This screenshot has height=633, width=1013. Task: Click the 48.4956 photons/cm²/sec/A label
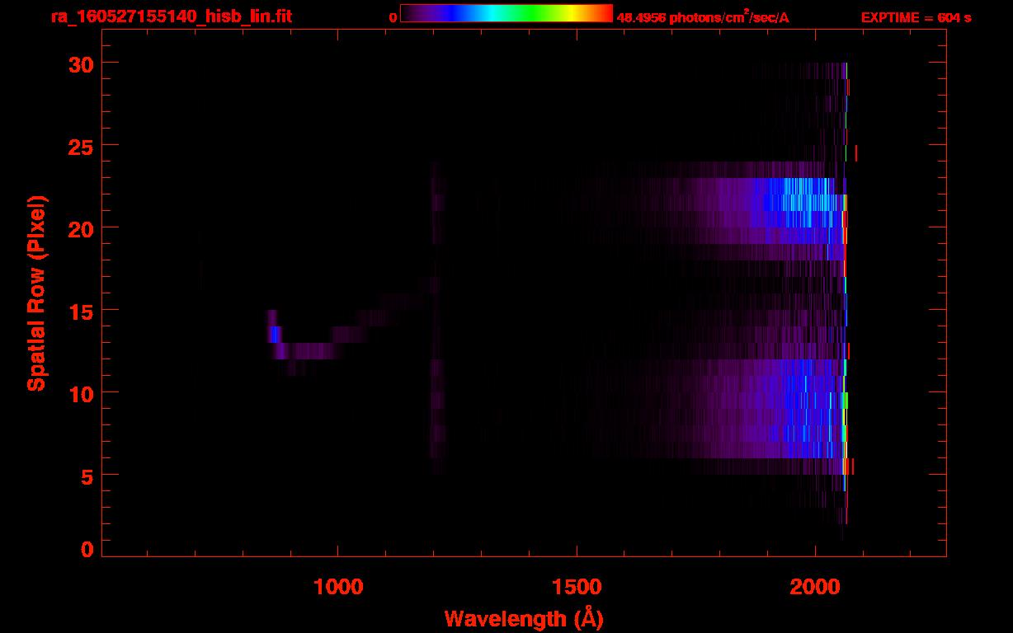[703, 17]
